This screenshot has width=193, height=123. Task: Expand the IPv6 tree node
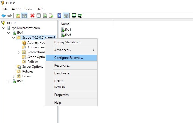(x=8, y=81)
